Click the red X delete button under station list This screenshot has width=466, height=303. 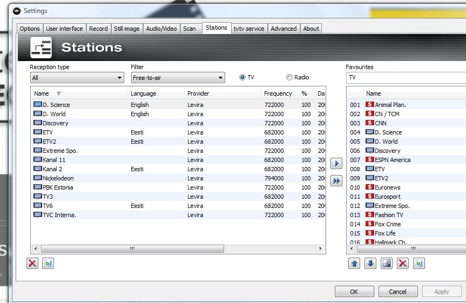point(32,263)
